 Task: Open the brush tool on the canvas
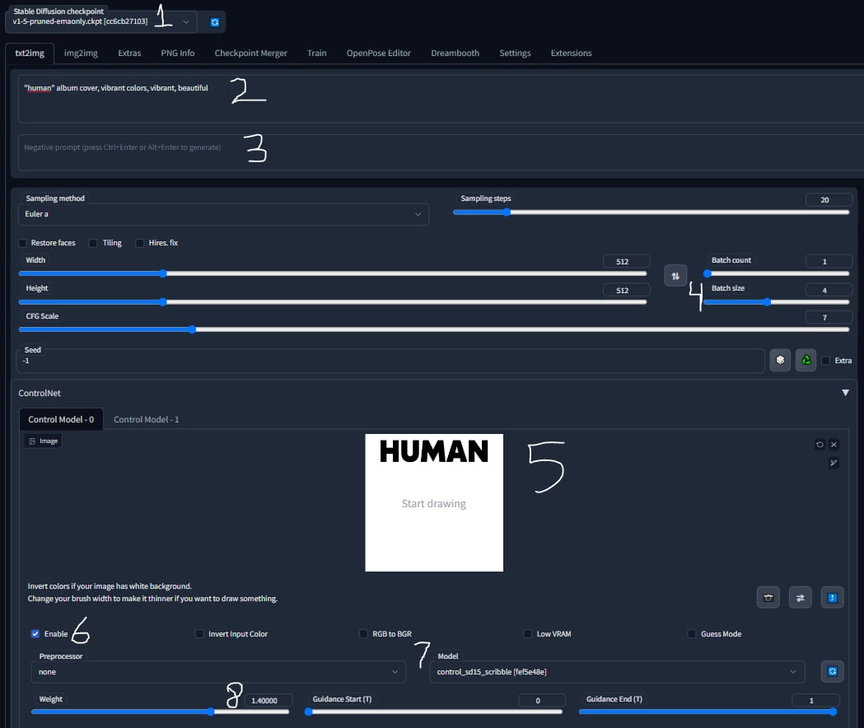coord(834,463)
